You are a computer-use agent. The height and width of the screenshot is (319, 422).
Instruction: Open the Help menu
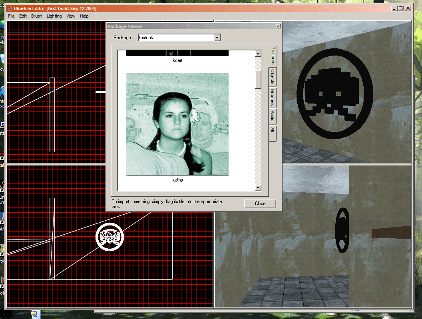point(84,16)
